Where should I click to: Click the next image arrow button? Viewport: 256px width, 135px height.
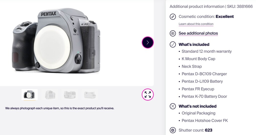[148, 42]
